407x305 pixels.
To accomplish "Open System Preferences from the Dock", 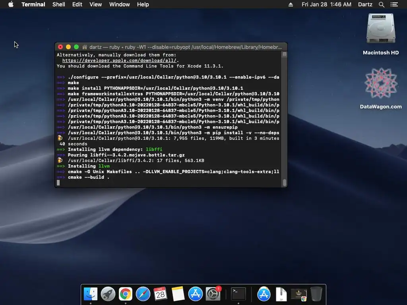I will [x=213, y=294].
